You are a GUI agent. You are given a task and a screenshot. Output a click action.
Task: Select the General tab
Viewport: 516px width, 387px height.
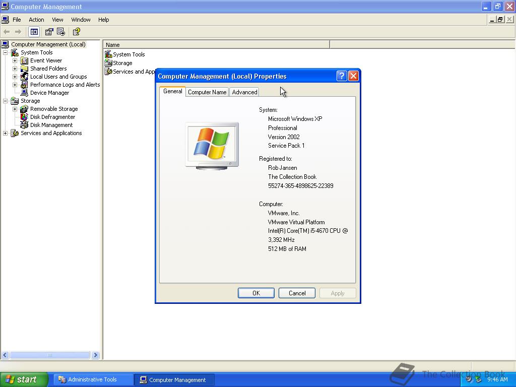pos(172,91)
